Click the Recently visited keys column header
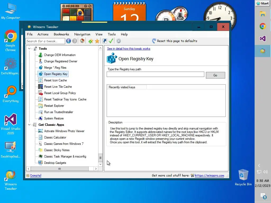 coord(127,87)
